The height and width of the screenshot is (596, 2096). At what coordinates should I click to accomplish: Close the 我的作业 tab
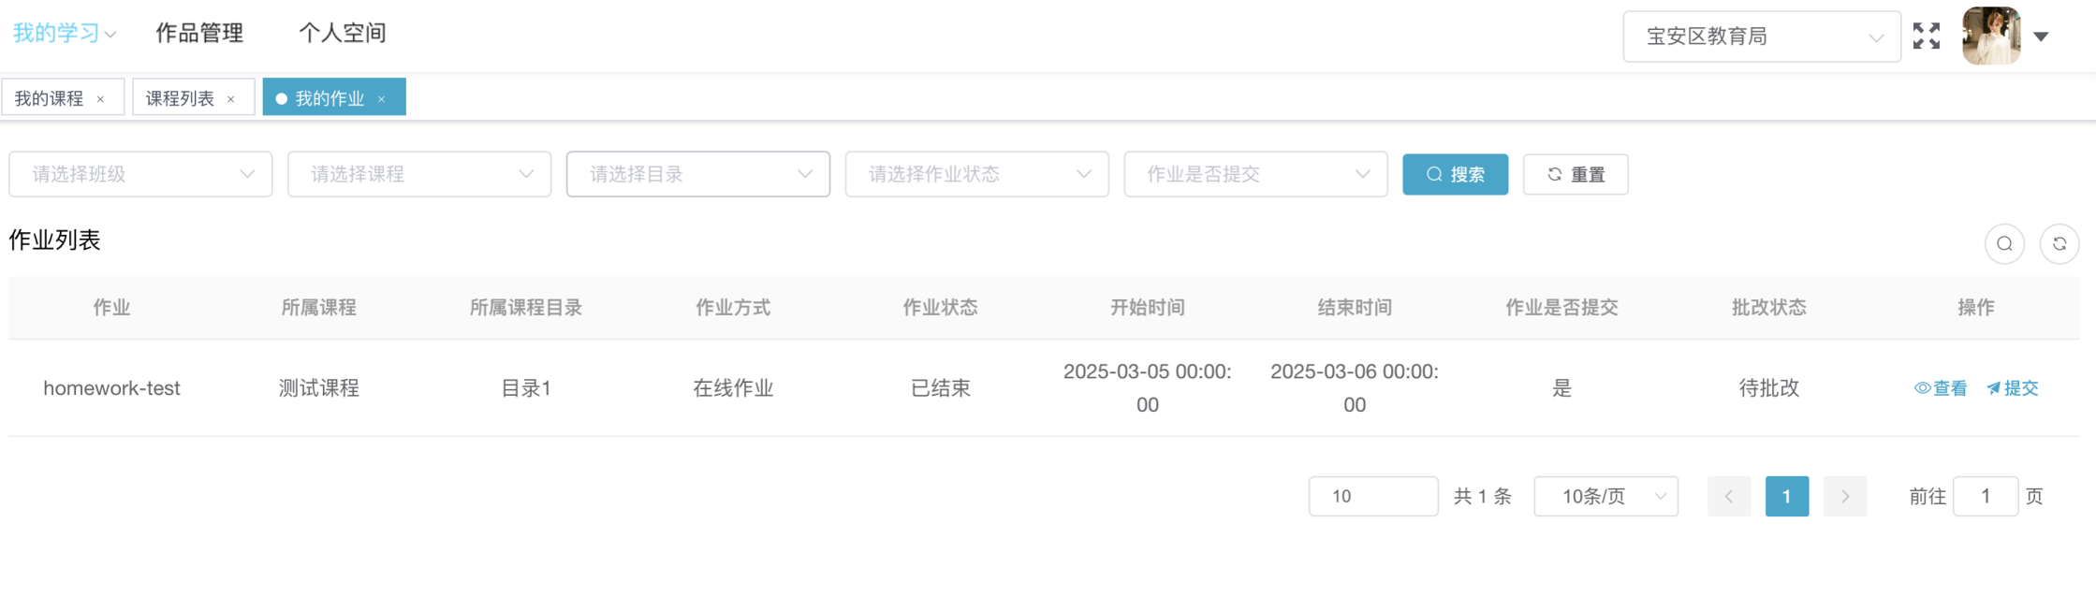point(382,99)
